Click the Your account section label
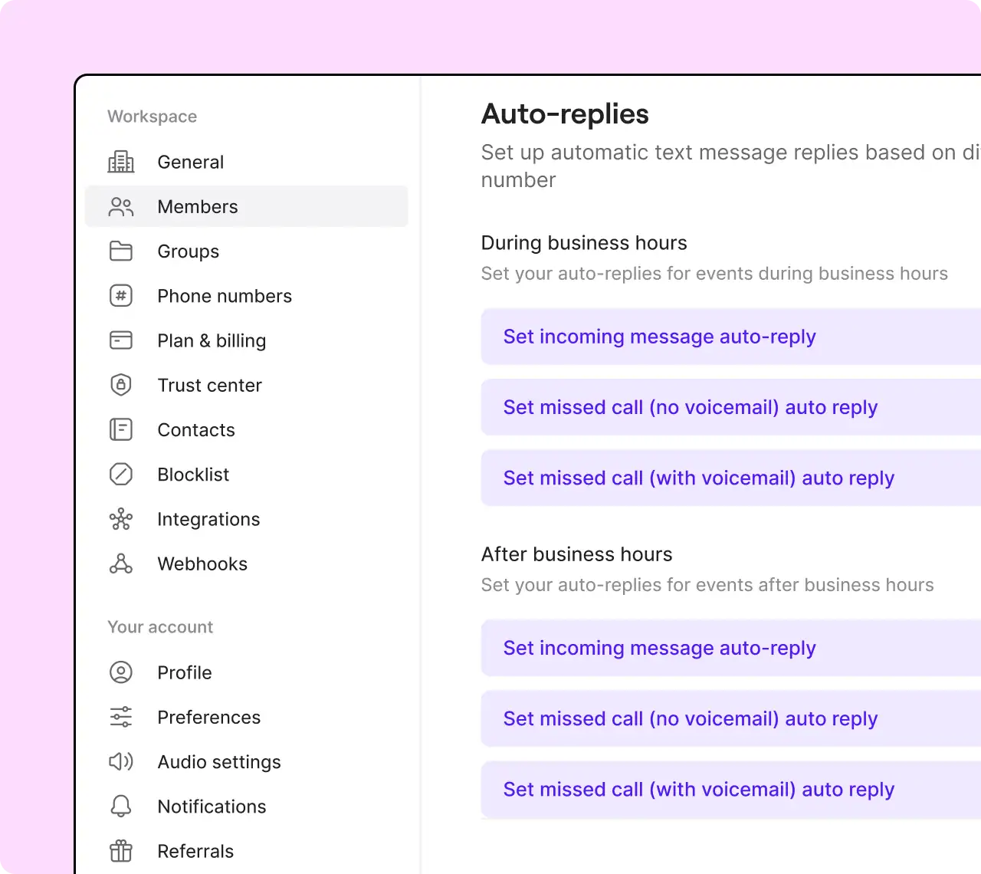This screenshot has height=874, width=981. point(160,627)
